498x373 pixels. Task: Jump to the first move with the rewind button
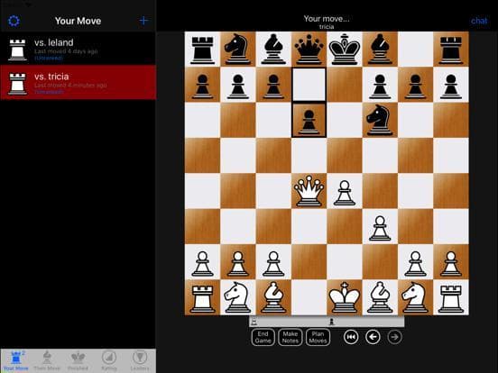coord(351,337)
